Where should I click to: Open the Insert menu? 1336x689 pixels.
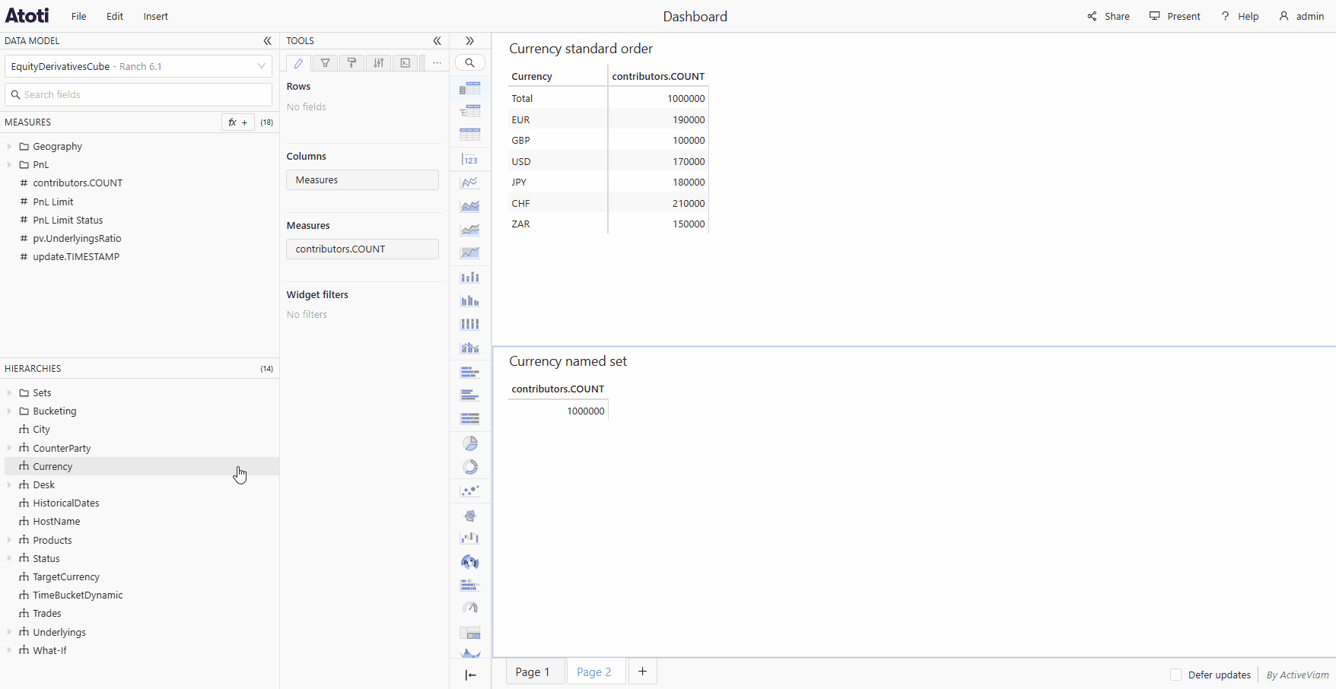(155, 17)
